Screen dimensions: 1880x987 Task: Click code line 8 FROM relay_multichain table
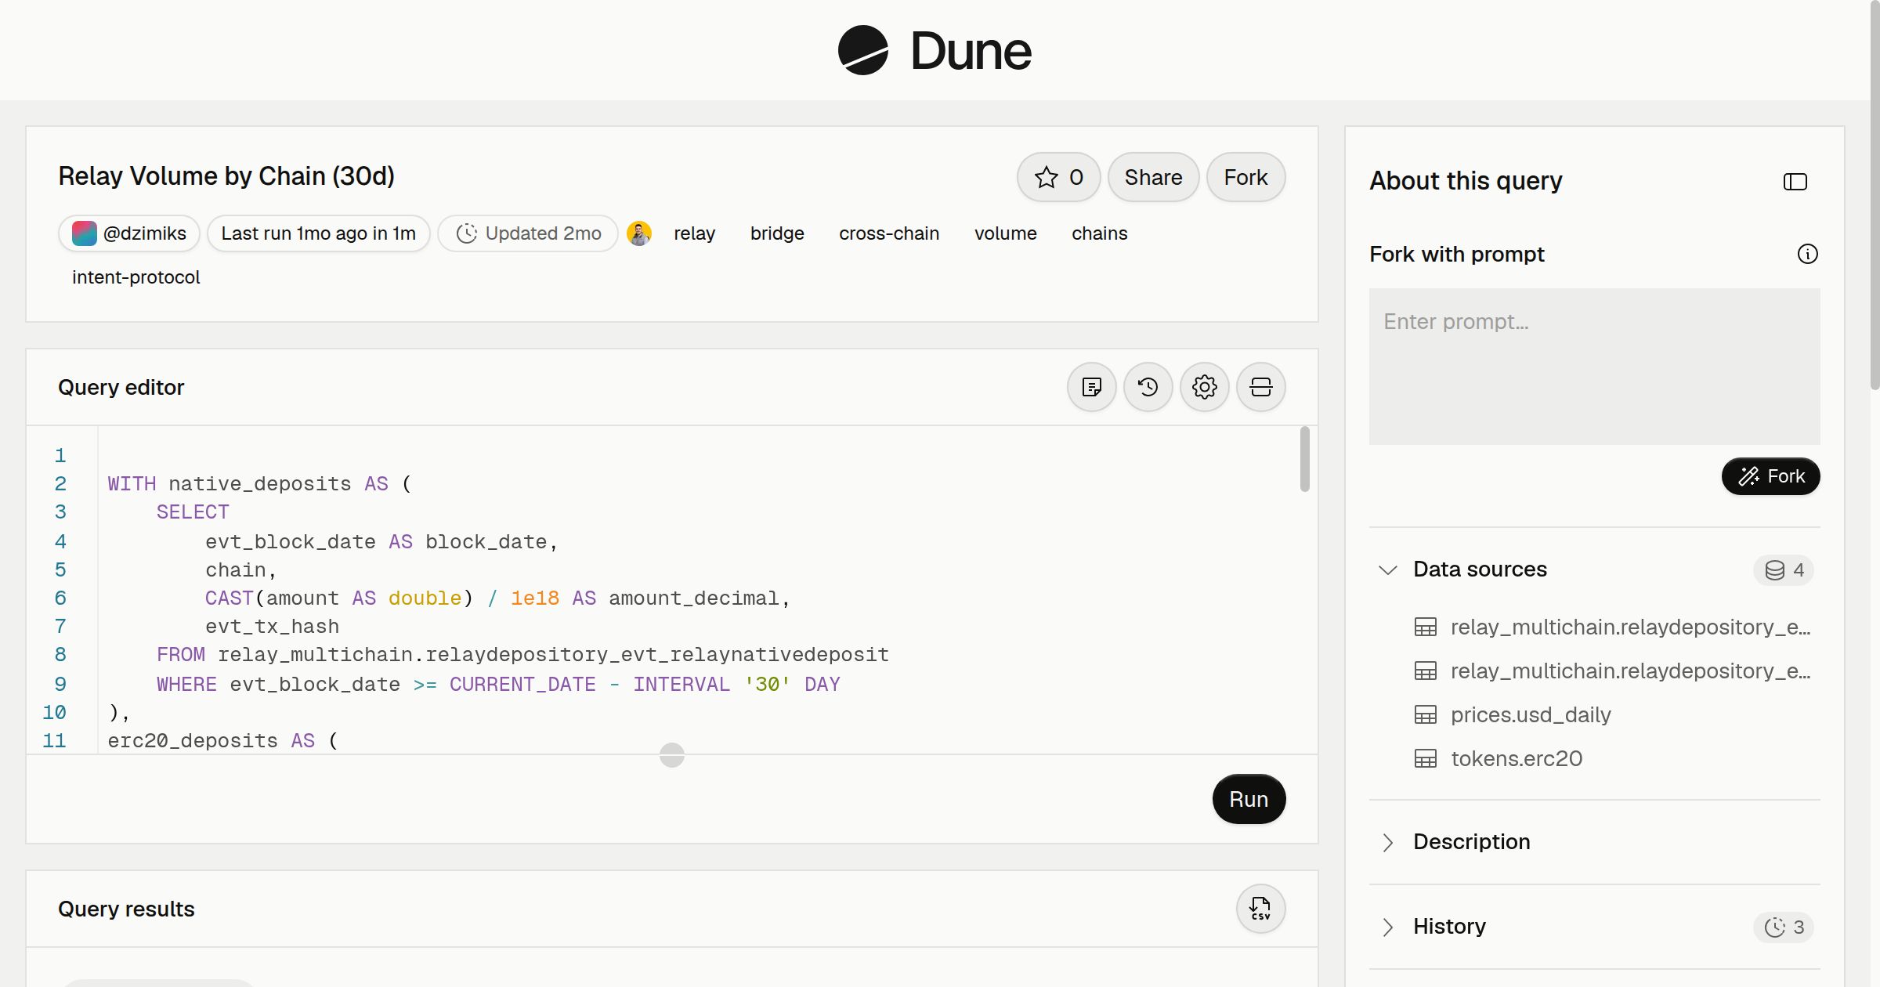pos(522,655)
